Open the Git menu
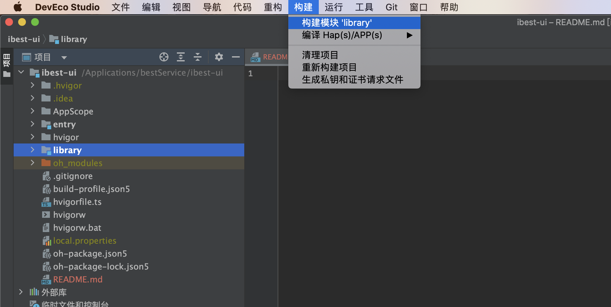 point(391,7)
